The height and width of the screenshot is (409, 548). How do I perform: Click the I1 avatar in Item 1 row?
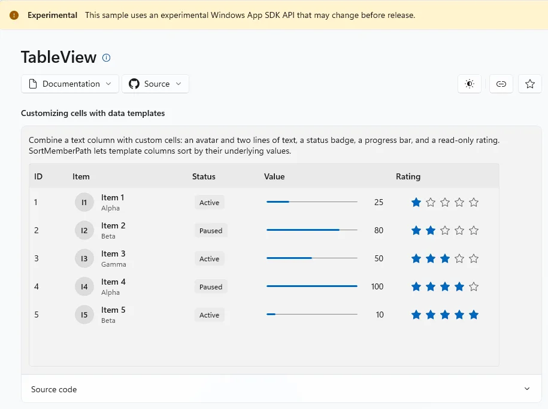click(84, 202)
